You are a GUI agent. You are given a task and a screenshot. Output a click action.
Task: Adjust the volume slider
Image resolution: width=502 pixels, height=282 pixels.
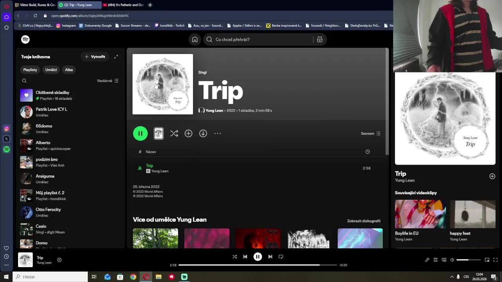(469, 260)
